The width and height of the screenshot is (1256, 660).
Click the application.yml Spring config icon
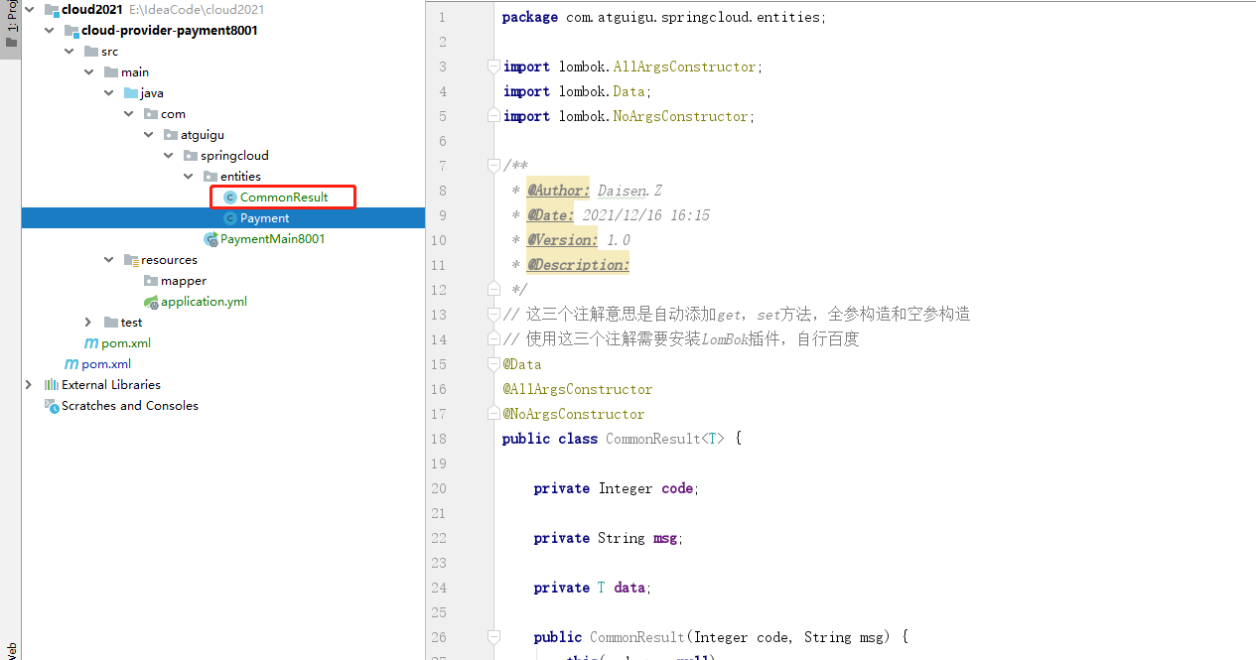click(151, 301)
